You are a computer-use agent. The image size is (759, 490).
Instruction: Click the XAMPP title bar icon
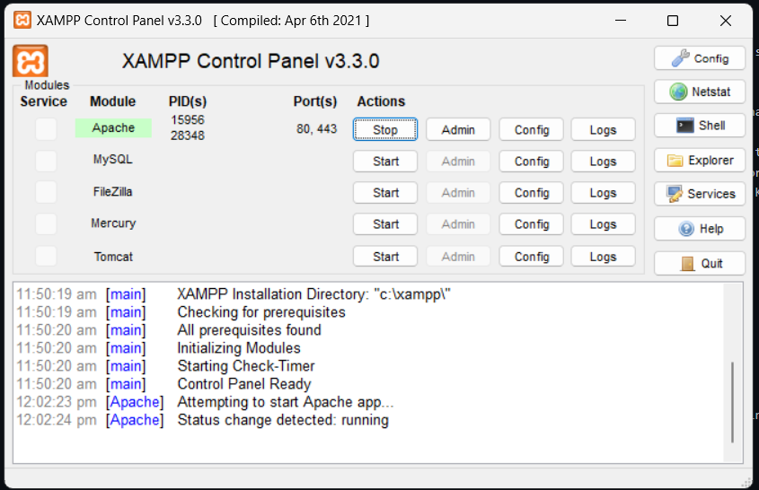click(22, 21)
